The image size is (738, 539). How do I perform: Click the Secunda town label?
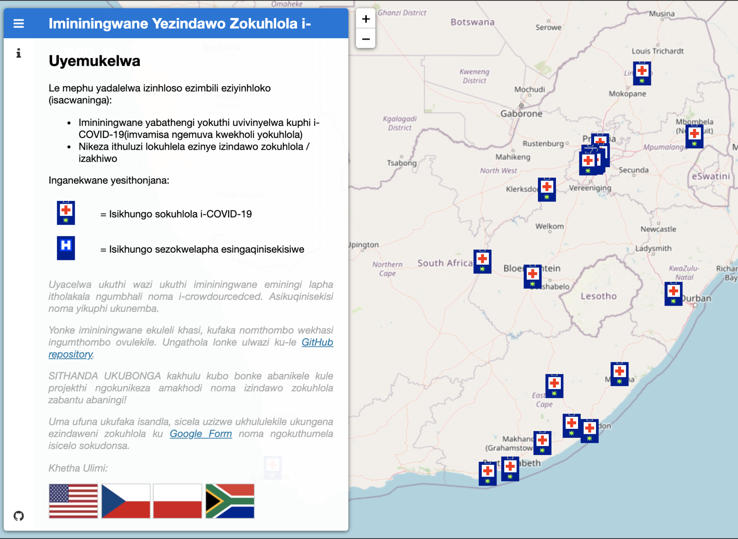(x=633, y=170)
